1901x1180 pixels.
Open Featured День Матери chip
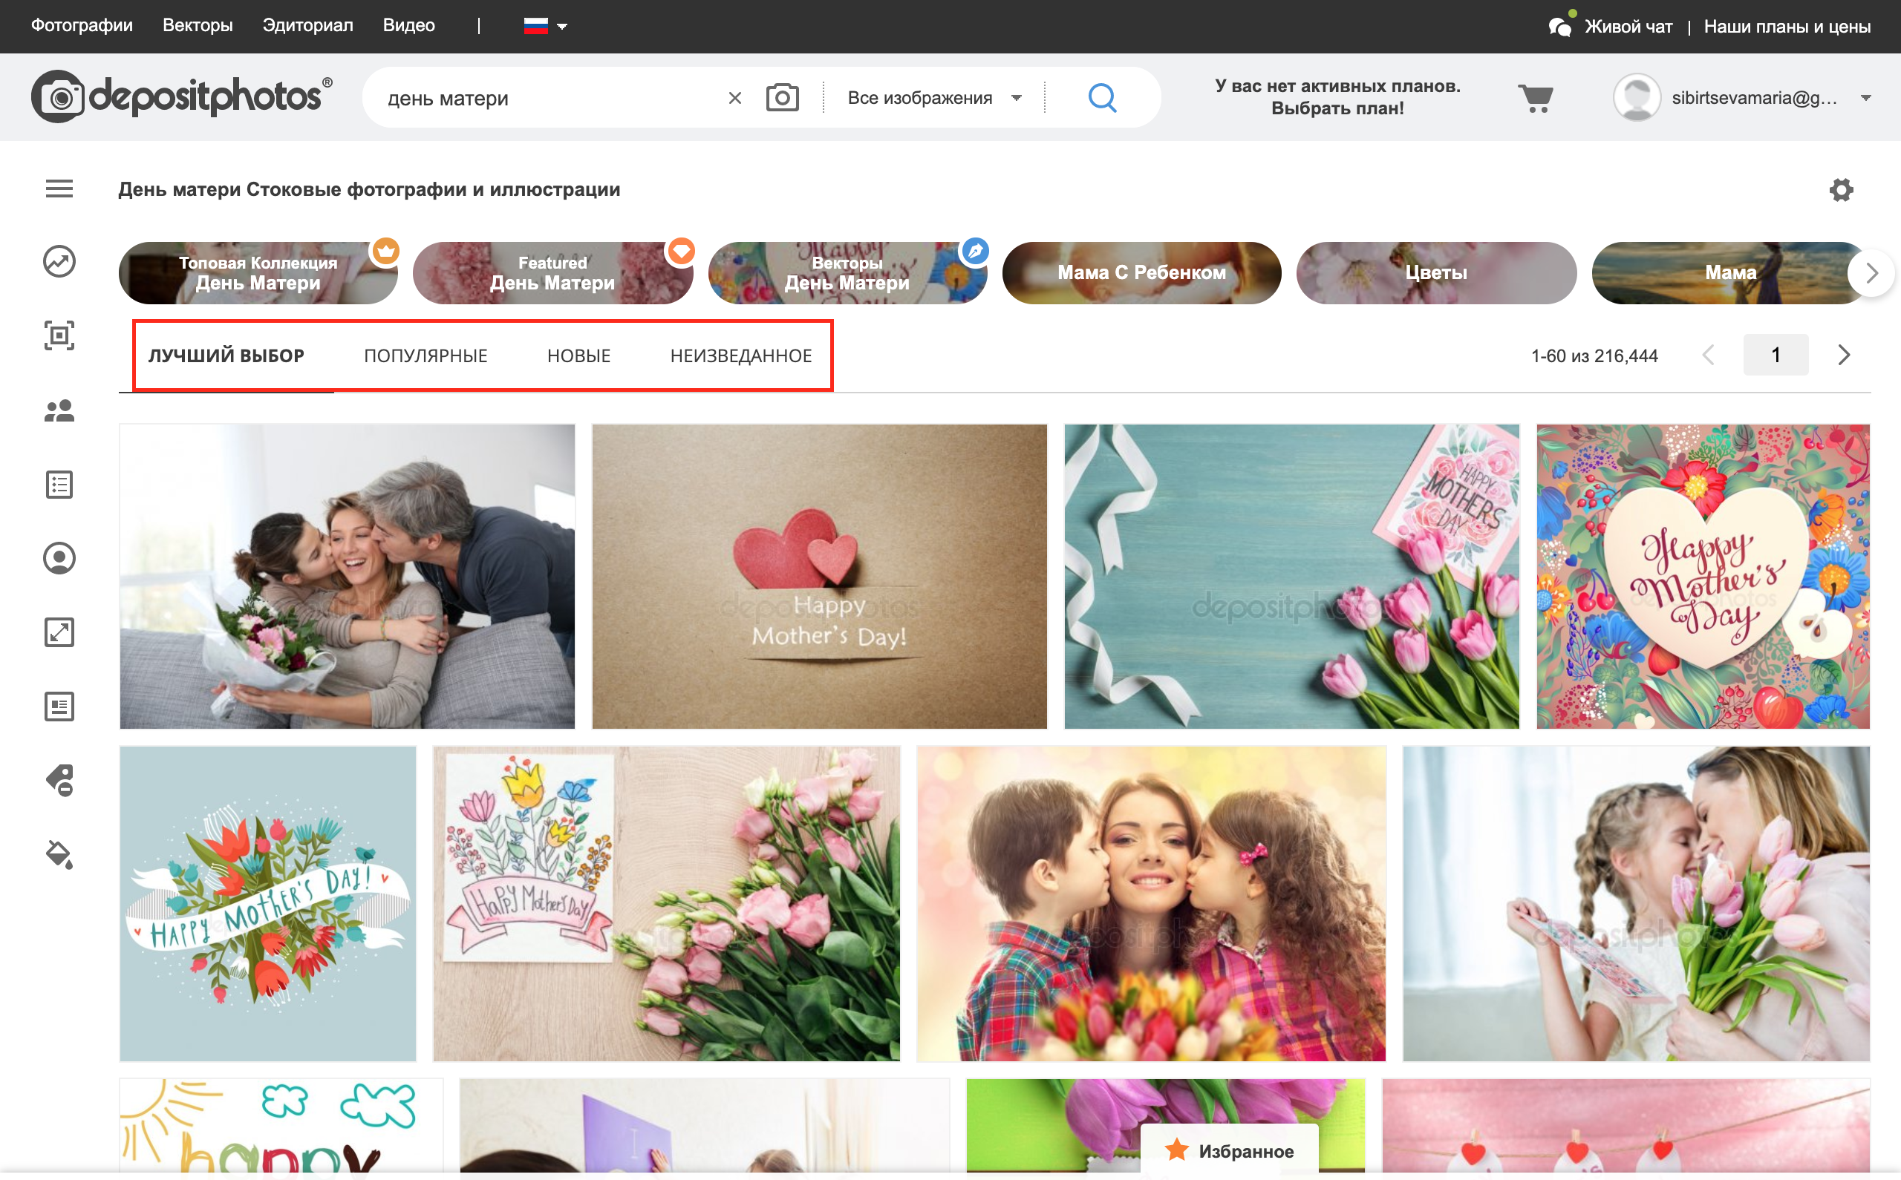point(552,272)
